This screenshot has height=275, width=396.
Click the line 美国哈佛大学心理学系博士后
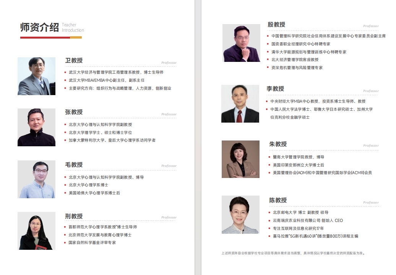pos(94,193)
